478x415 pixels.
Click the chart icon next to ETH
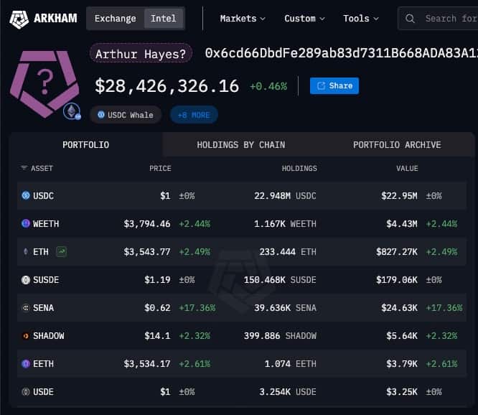pyautogui.click(x=62, y=251)
